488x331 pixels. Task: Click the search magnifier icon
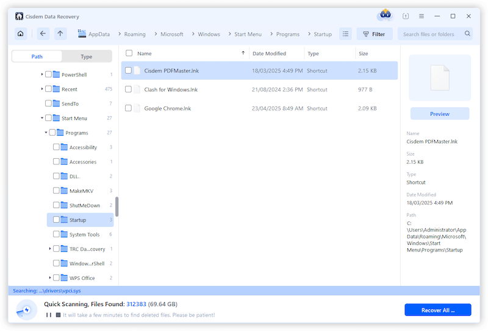[467, 33]
